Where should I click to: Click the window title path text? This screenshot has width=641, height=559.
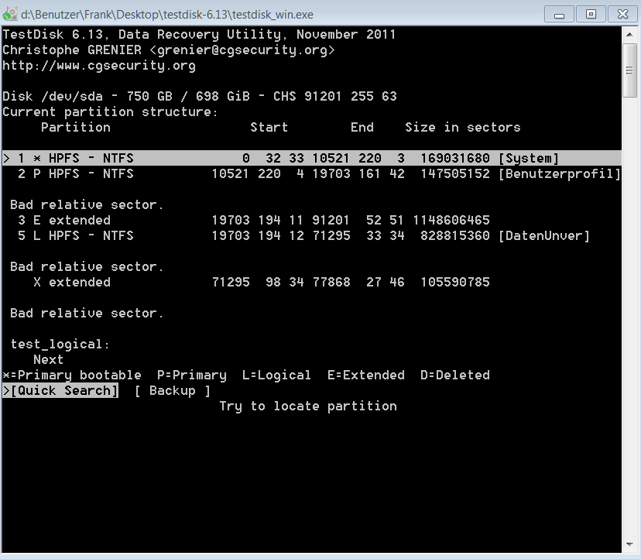point(167,15)
